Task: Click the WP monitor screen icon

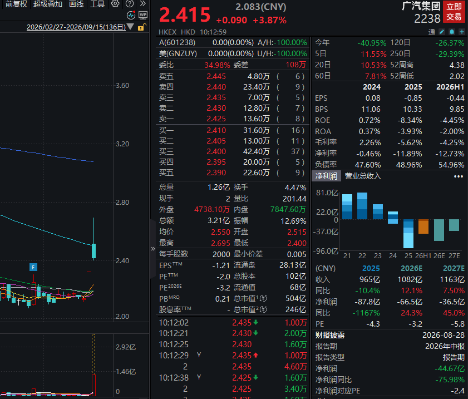Action: [143, 15]
